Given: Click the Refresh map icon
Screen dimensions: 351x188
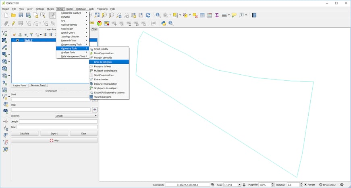Looking at the screenshot, I should point(148,15).
